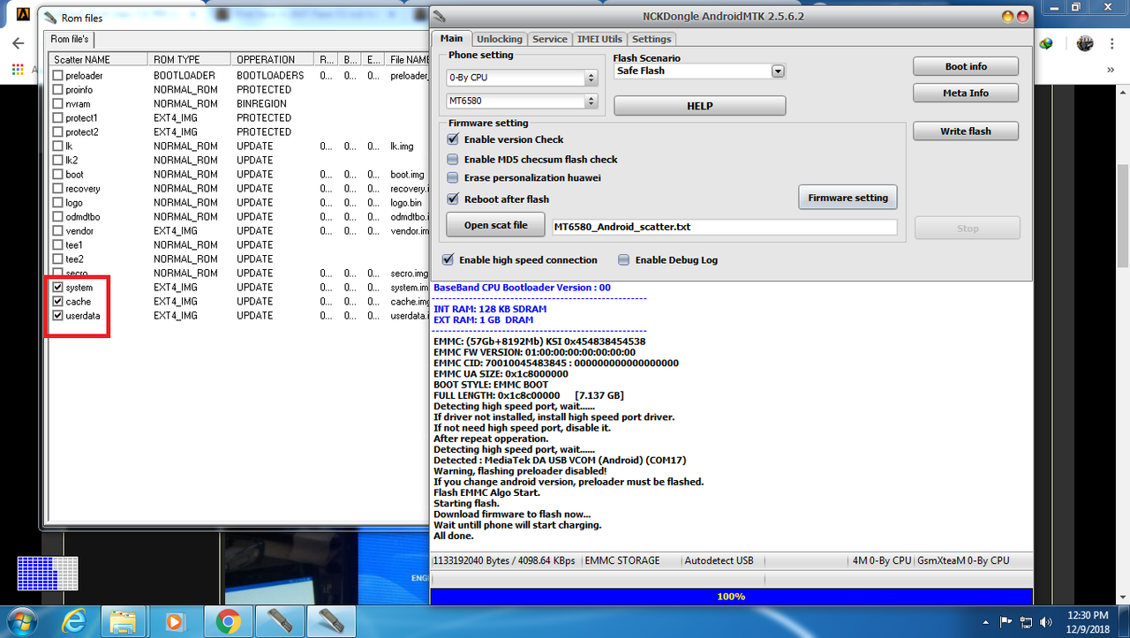Disable Enable version Check
Viewport: 1130px width, 638px height.
[453, 139]
